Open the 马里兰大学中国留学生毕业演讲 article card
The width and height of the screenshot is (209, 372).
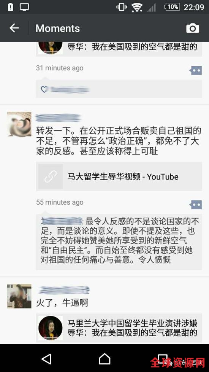click(x=119, y=328)
